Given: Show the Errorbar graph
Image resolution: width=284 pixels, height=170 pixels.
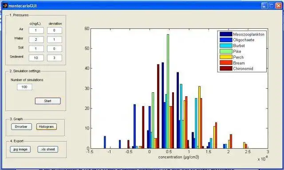Looking at the screenshot, I should (21, 127).
